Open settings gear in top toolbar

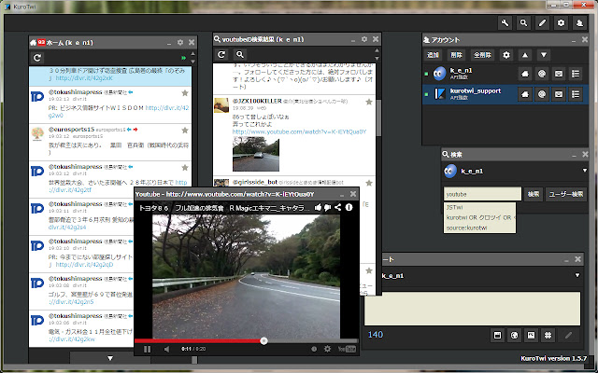pos(562,22)
